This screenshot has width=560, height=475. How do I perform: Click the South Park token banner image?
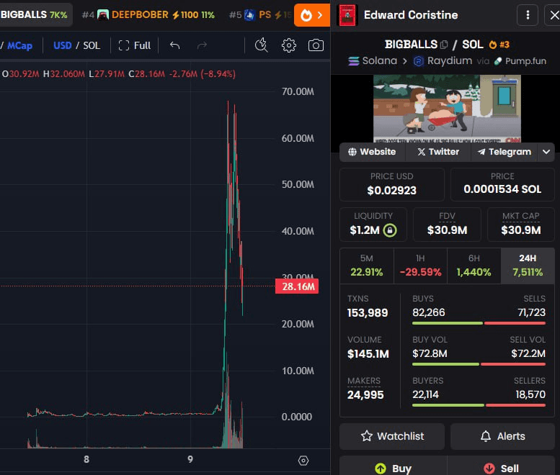[x=447, y=108]
